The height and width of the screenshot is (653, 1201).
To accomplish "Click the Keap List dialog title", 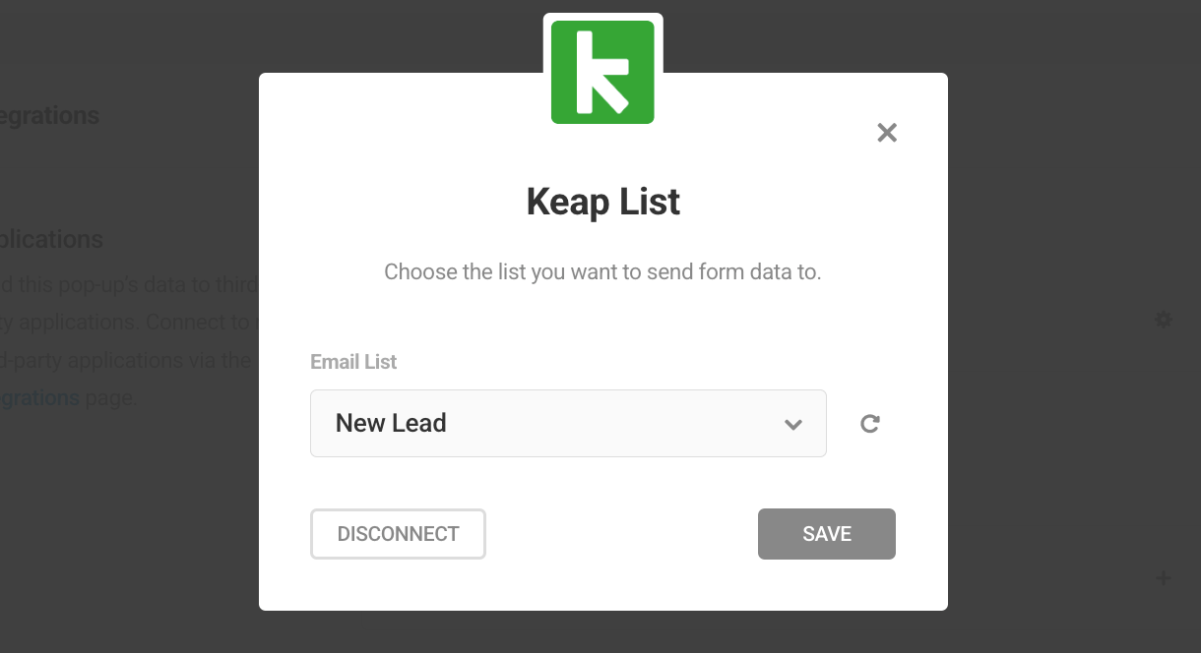I will pyautogui.click(x=602, y=202).
